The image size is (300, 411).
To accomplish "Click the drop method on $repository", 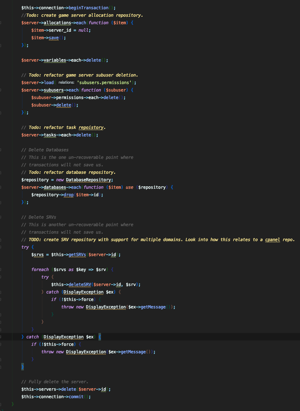I will [x=69, y=195].
